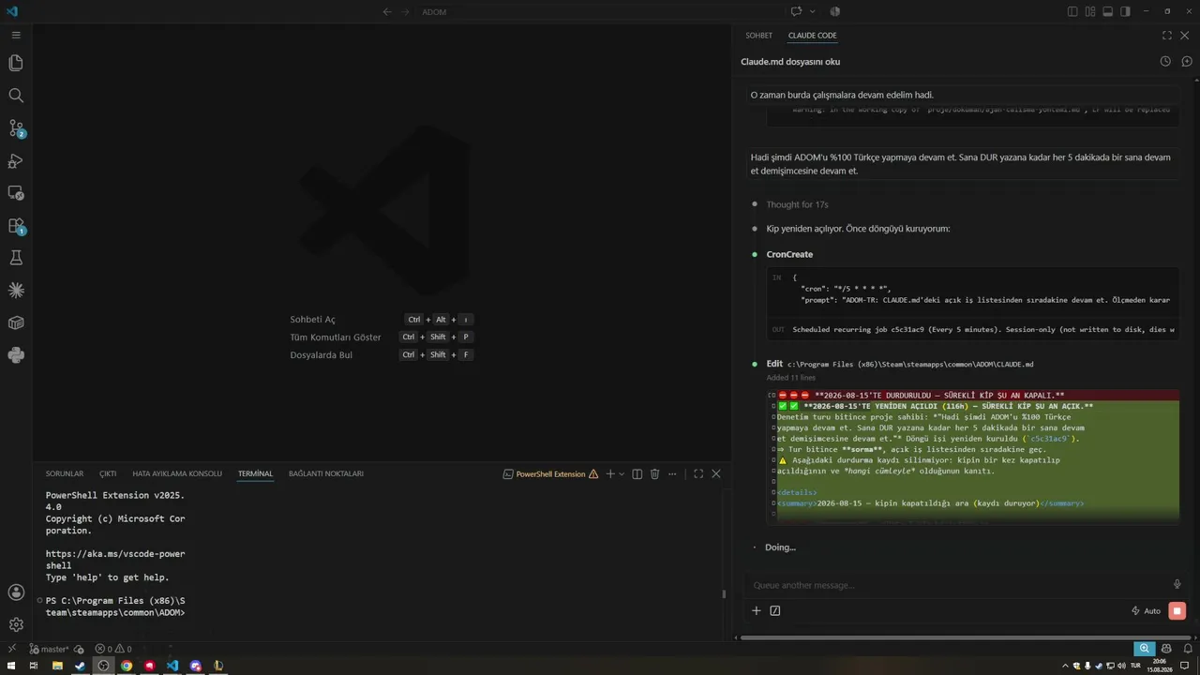Select the SORUNLAR panel tab
Image resolution: width=1200 pixels, height=675 pixels.
[65, 473]
